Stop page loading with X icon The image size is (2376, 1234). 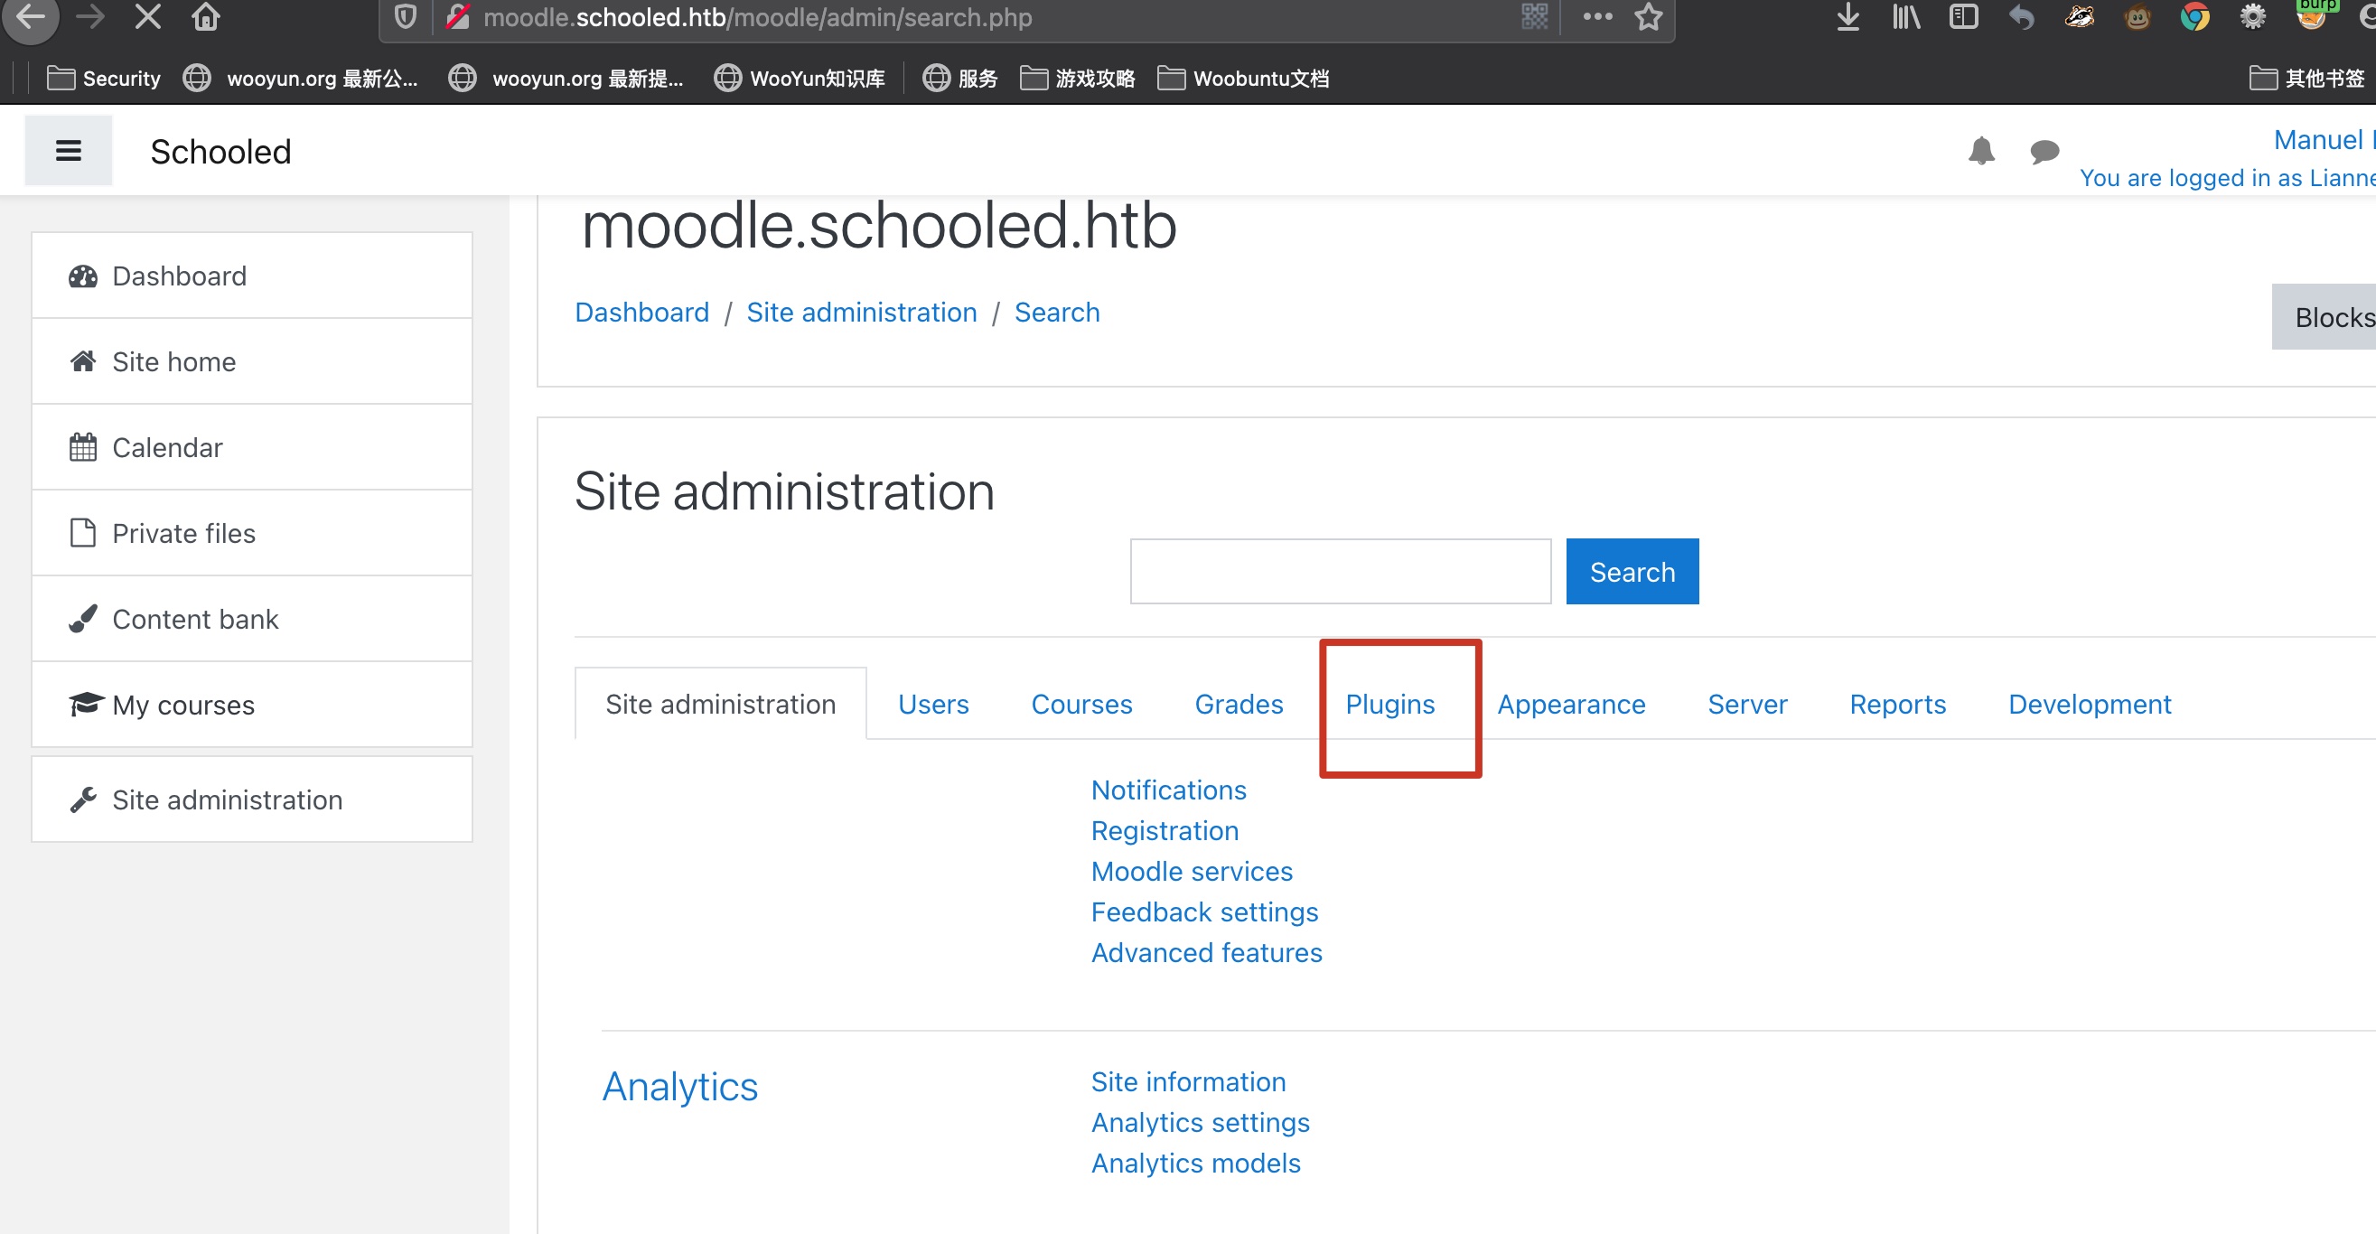[x=147, y=17]
